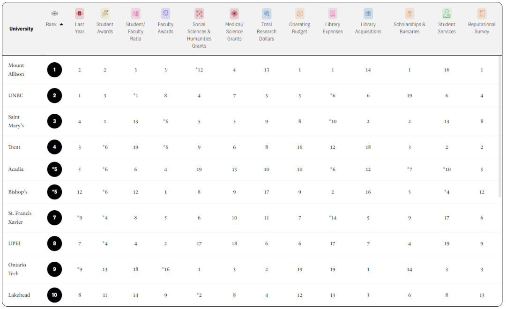Click the UNBC university name
The width and height of the screenshot is (506, 309).
click(x=16, y=96)
